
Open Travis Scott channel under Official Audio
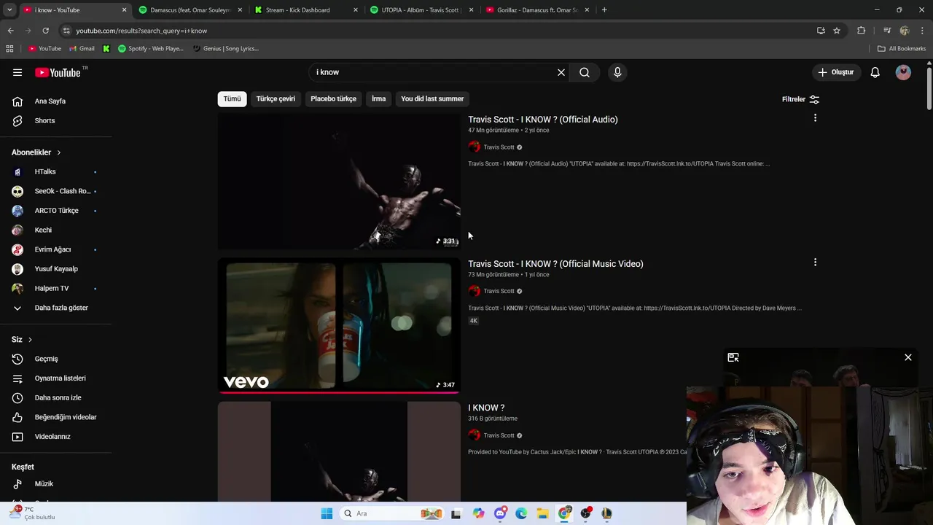pos(499,147)
